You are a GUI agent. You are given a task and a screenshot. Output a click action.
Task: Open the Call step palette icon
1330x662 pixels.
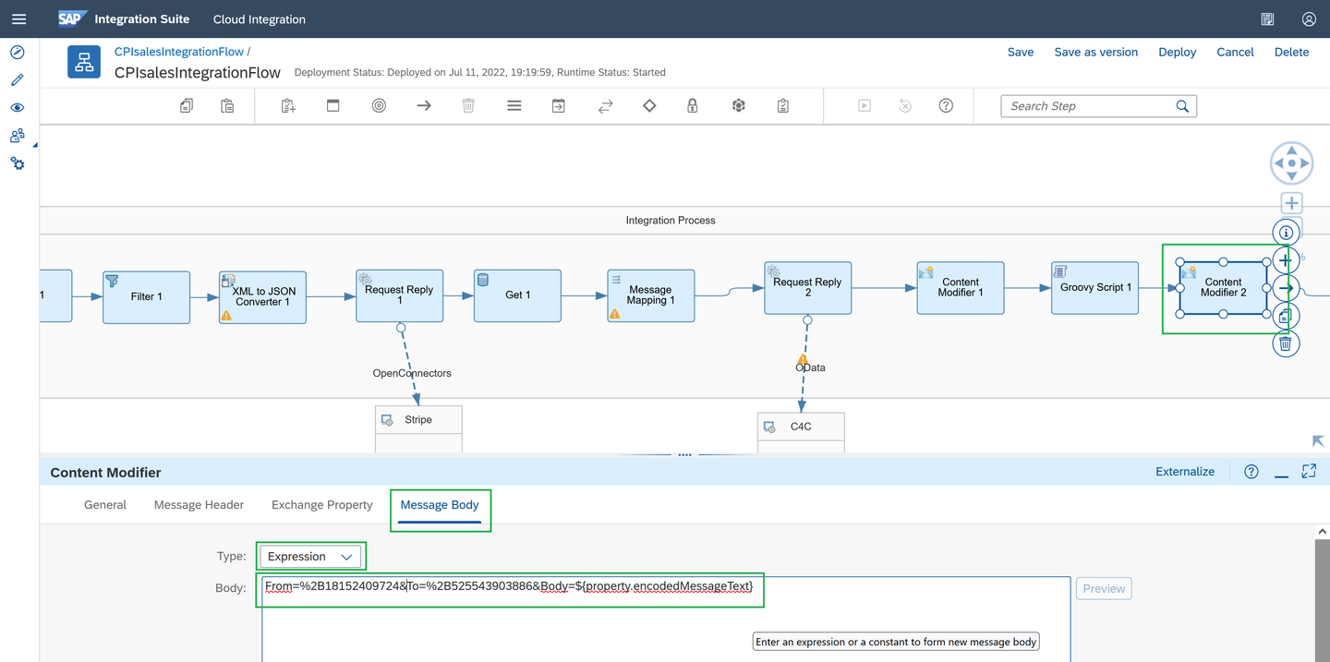point(559,106)
